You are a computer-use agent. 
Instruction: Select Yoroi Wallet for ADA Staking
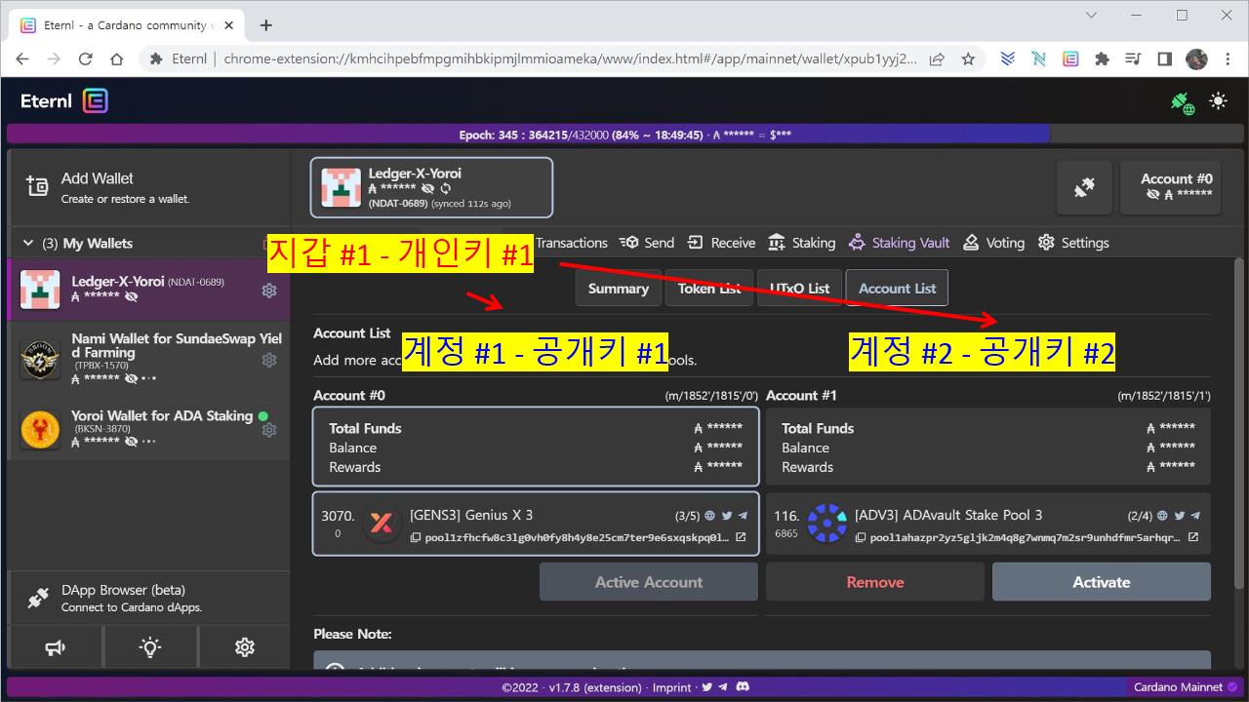coord(148,430)
